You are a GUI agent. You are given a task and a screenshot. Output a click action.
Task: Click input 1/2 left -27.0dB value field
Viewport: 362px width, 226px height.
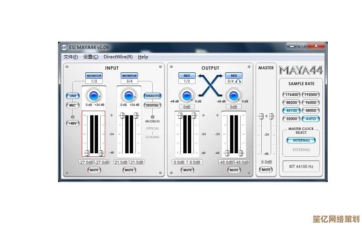click(x=86, y=162)
